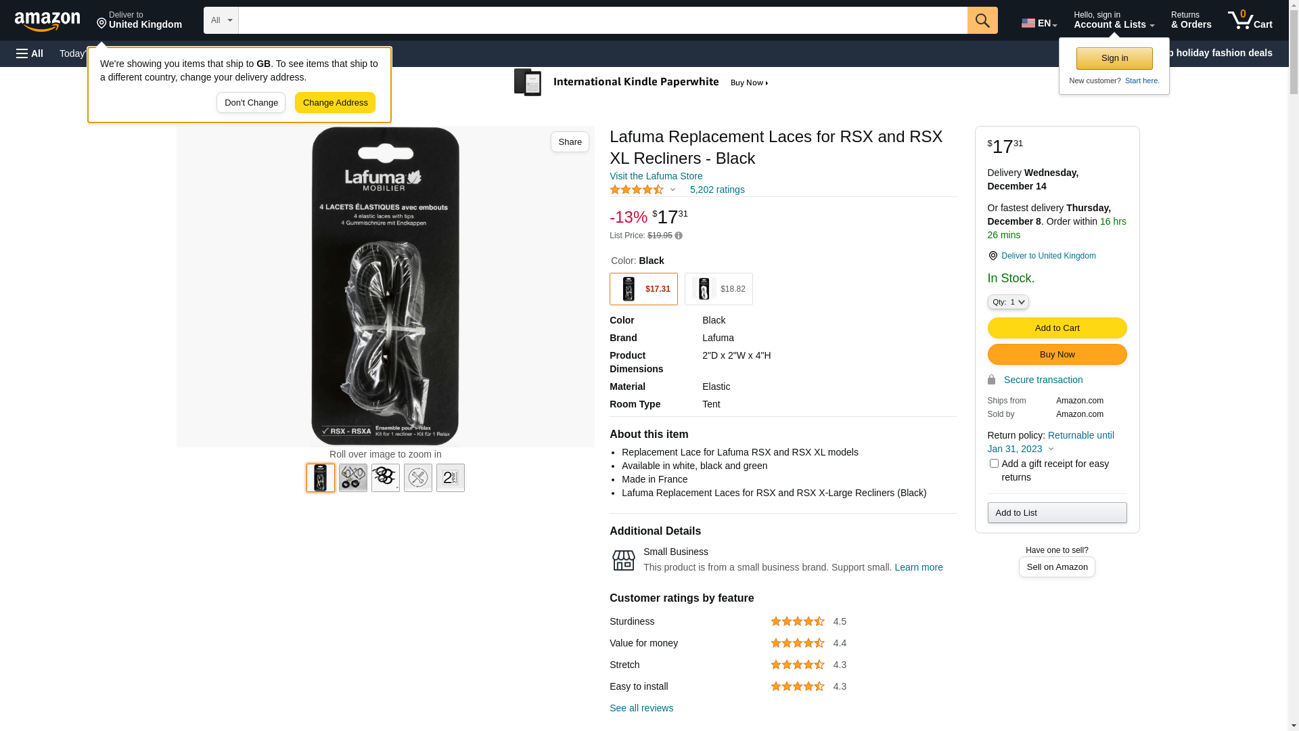Expand the star rating popover arrow
Image resolution: width=1299 pixels, height=731 pixels.
tap(673, 190)
